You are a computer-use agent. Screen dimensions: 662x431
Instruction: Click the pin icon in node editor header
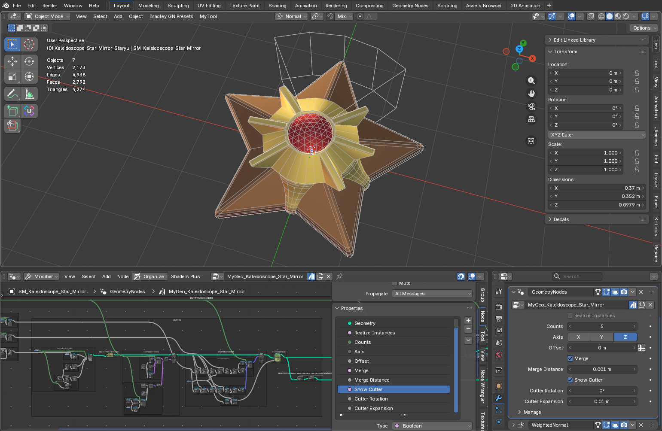(339, 276)
